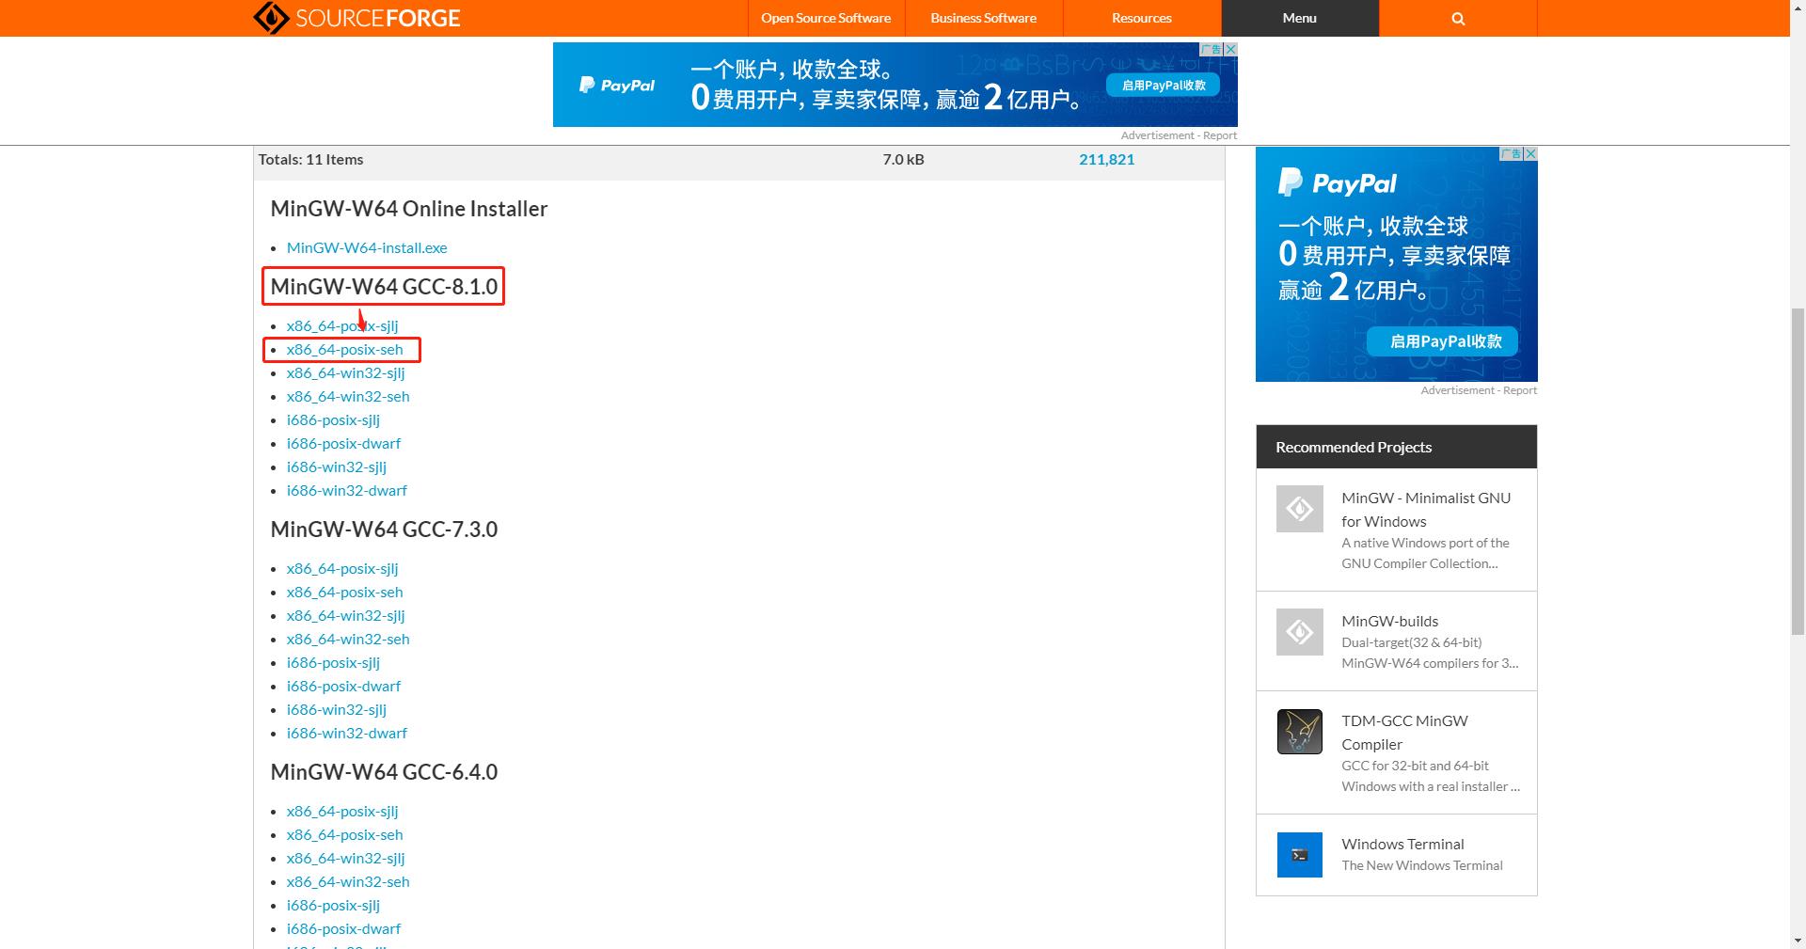
Task: Open MinGW - Minimalist GNU for Windows project
Action: tap(1426, 509)
